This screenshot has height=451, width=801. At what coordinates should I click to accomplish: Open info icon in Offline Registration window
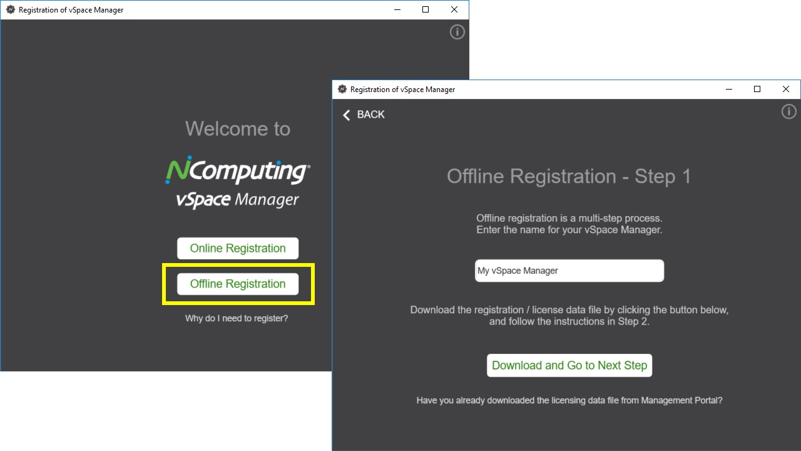coord(788,111)
